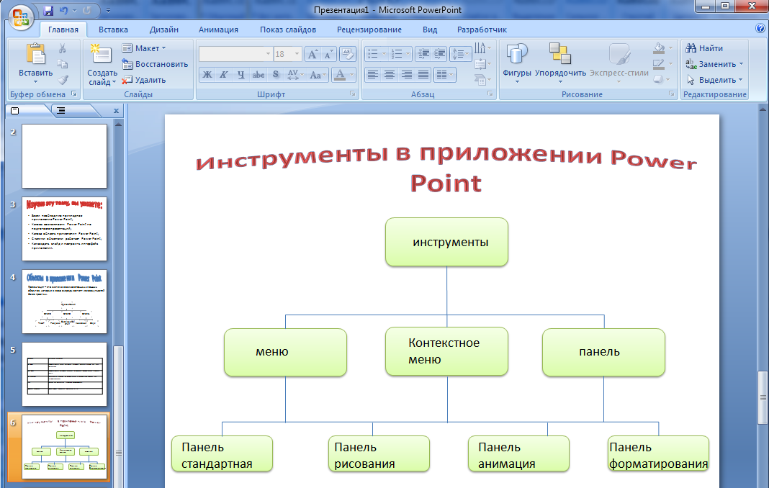Align text to the right

click(x=407, y=75)
